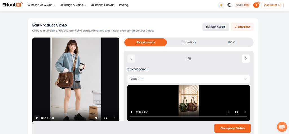Open the AI Infinite Canvas page
The width and height of the screenshot is (289, 134).
pos(103,5)
